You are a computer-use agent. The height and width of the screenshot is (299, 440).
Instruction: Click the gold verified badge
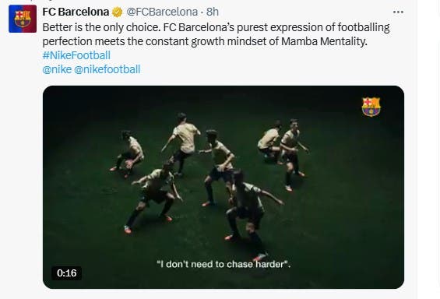117,12
